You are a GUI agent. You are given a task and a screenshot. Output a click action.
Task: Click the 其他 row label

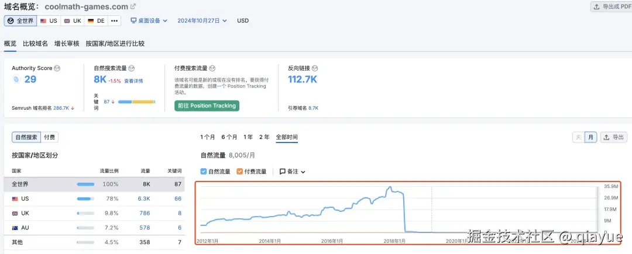(18, 242)
